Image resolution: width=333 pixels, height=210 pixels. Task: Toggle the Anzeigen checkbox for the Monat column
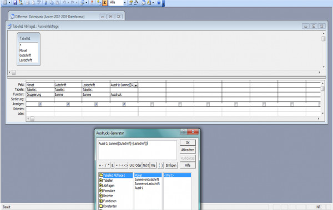tap(40, 104)
